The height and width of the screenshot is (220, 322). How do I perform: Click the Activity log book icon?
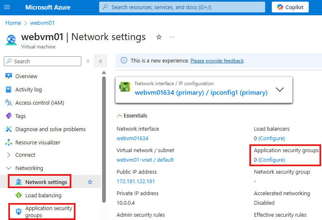[9, 89]
